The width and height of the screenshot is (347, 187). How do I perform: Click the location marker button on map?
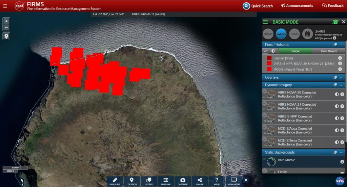coord(6,36)
